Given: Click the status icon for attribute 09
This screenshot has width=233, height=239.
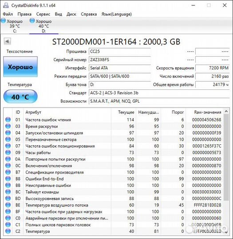Looking at the screenshot, I should (8, 152).
